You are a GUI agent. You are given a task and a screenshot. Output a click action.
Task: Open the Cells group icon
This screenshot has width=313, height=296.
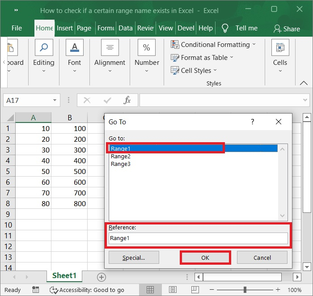(x=280, y=48)
